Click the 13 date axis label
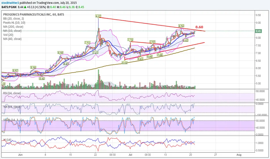Screen dimensions: 270x159 165,155
